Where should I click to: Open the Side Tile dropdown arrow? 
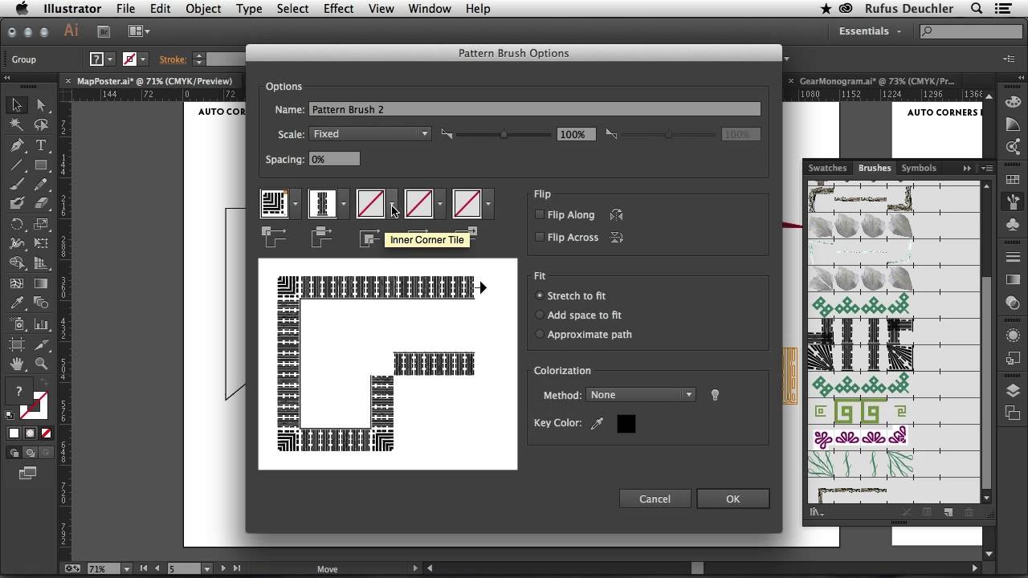click(344, 204)
